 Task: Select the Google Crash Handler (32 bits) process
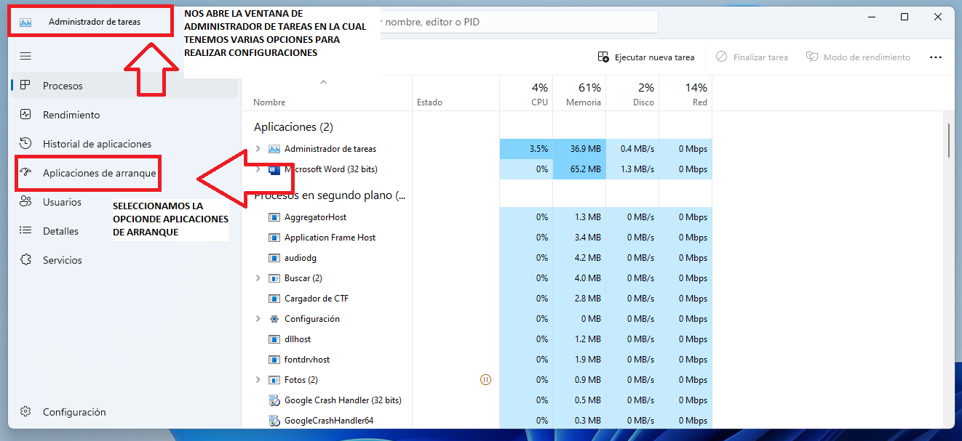coord(342,400)
